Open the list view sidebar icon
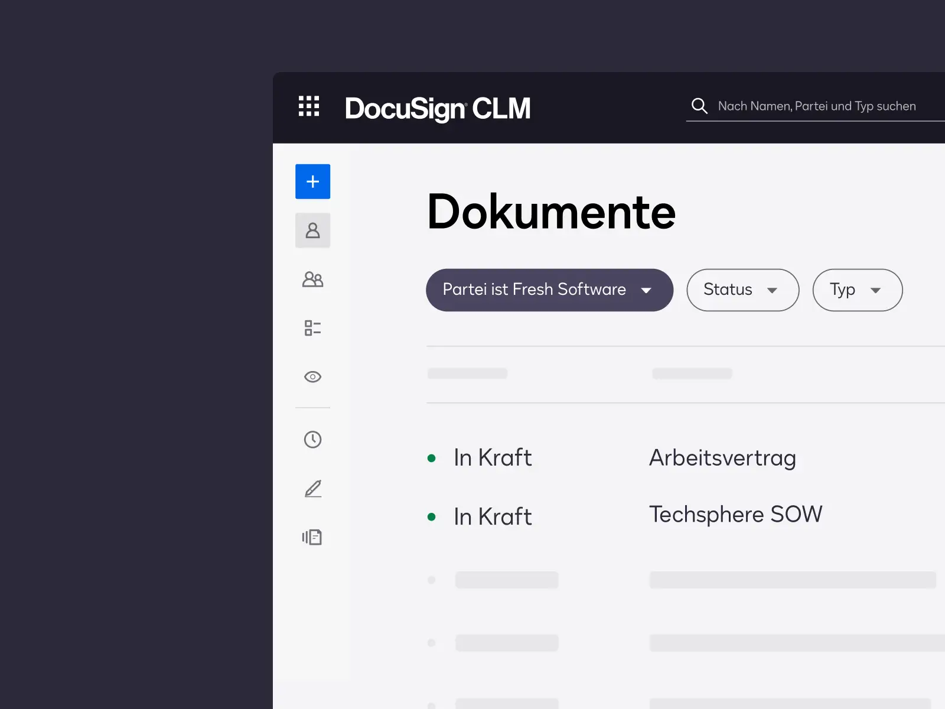 313,328
